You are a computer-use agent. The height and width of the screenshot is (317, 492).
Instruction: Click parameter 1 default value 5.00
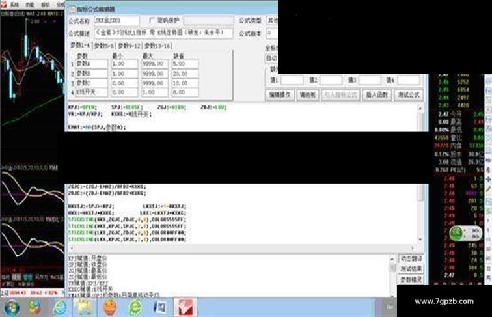tap(185, 64)
